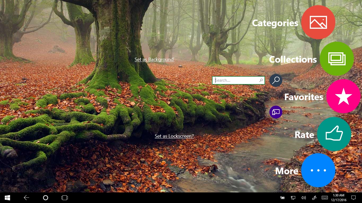The image size is (362, 203).
Task: Click the Set as Background link
Action: click(x=154, y=59)
